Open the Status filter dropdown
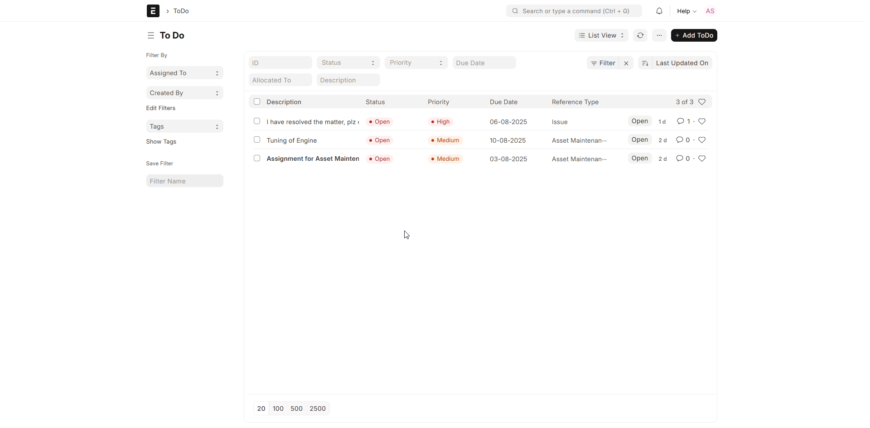Screen dimensions: 870x428 pos(348,63)
